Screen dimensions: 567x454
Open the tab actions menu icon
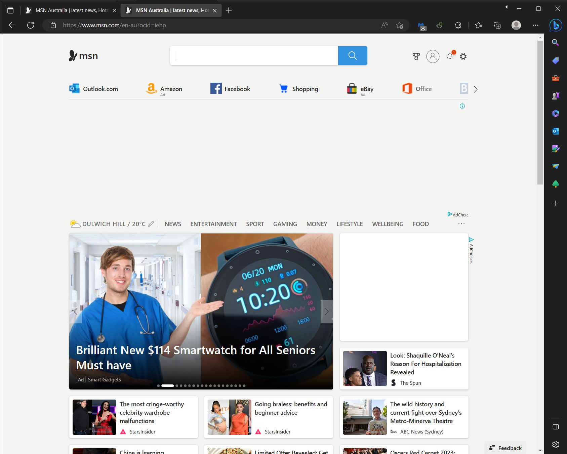tap(10, 10)
